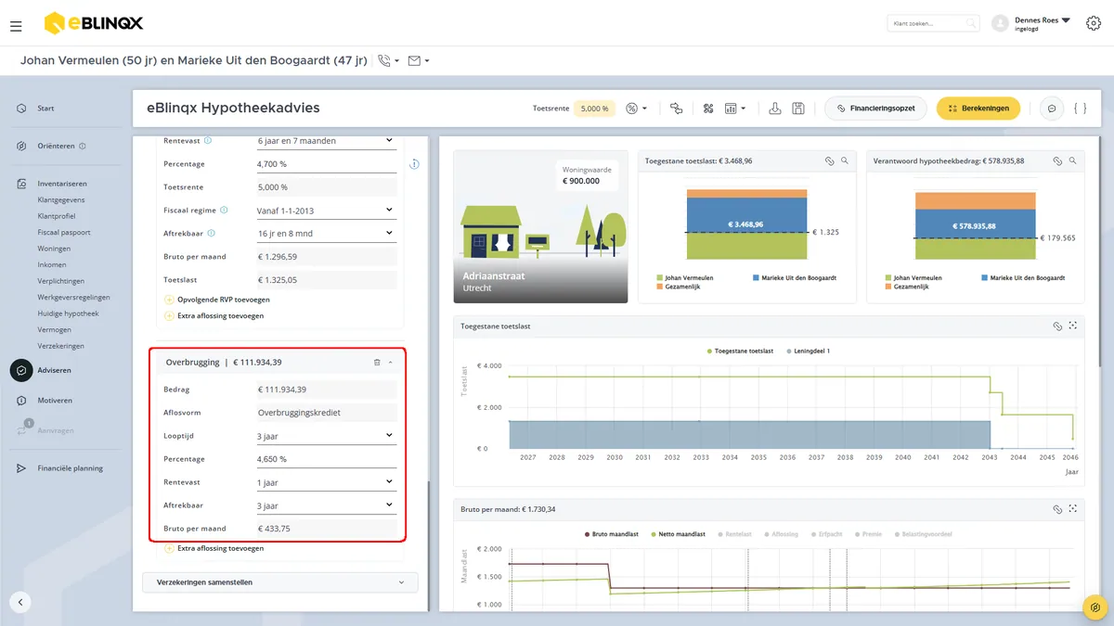
Task: Open the Looptijd dropdown showing 3 jaar
Action: coord(326,436)
